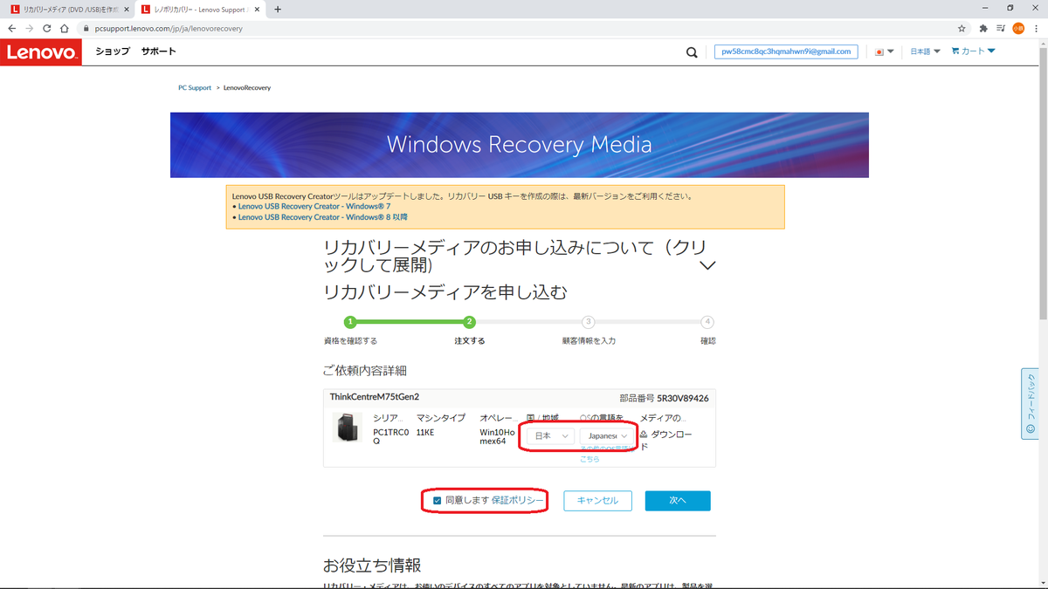Viewport: 1048px width, 589px height.
Task: Click step 2 注文する marker
Action: click(x=470, y=322)
